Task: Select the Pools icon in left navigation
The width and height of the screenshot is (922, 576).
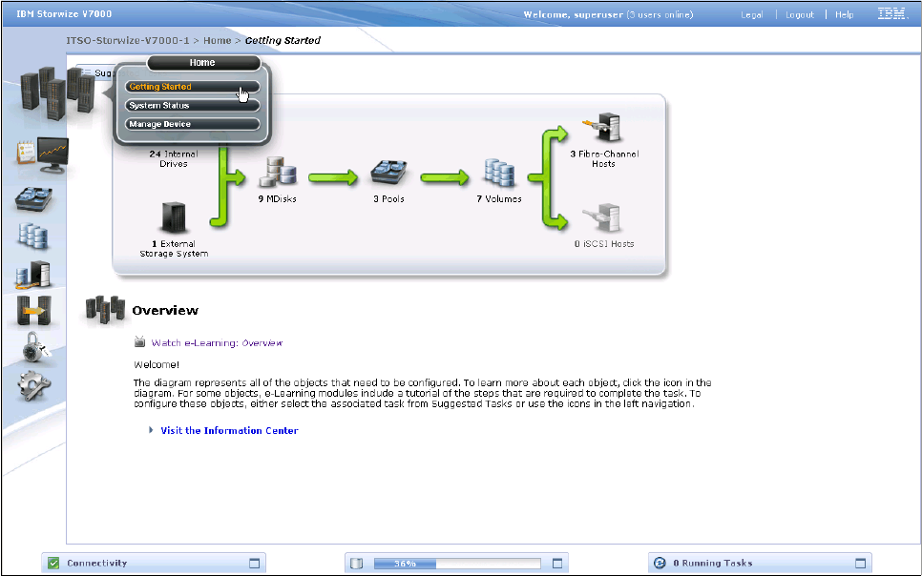Action: point(34,197)
